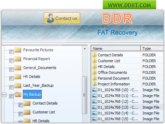The height and width of the screenshot is (124, 165).
Task: Click image icon for 01_1024x768 (15)
Action: tap(95, 119)
